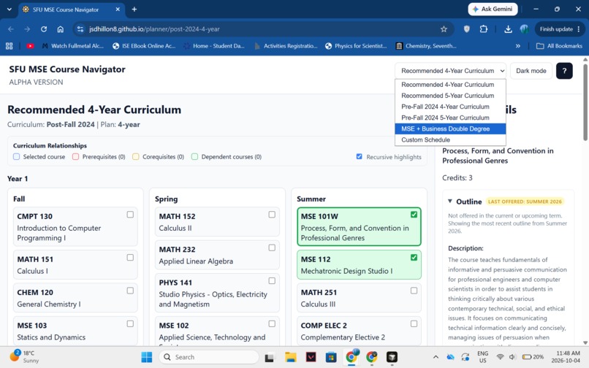
Task: Open the Extensions puzzle icon
Action: (x=484, y=29)
